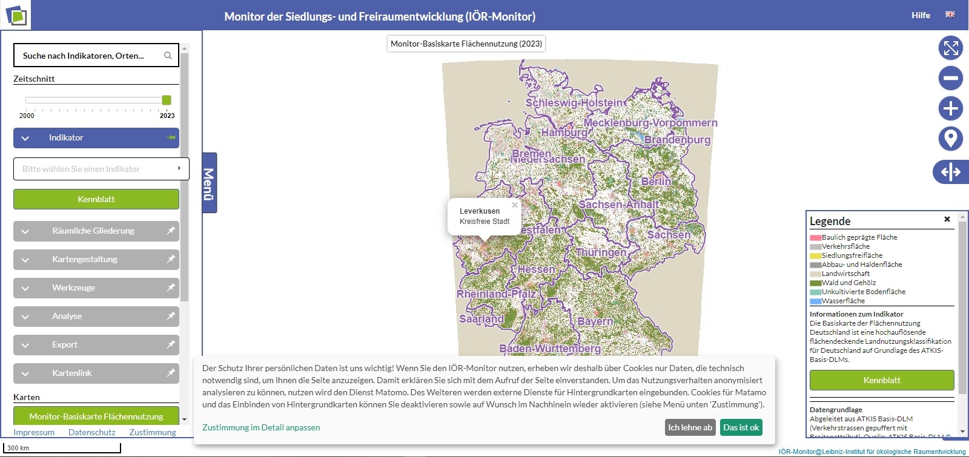Click the location pin marker icon
The image size is (969, 457).
[x=950, y=139]
